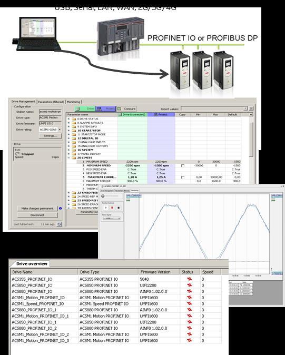The image size is (285, 355).
Task: Click the folder icon of 16 SYSTEM
Action: click(74, 150)
